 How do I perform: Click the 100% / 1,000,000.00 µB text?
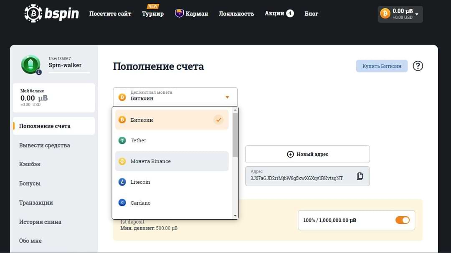(329, 220)
